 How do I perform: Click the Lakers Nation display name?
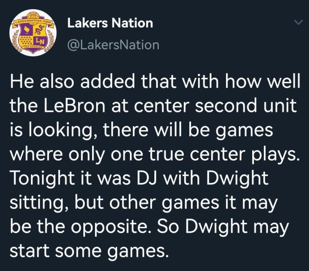pos(110,23)
